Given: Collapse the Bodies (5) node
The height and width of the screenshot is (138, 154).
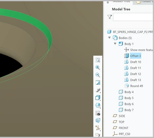Looking at the screenshot, I should tap(110, 38).
